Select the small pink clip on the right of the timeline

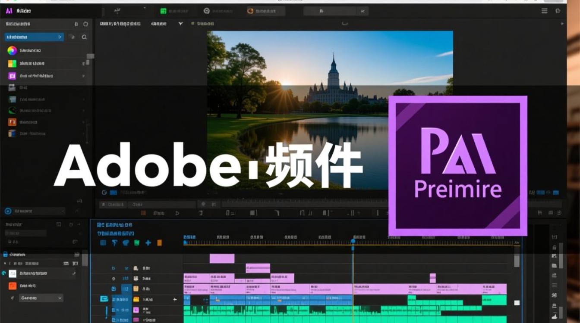[432, 278]
